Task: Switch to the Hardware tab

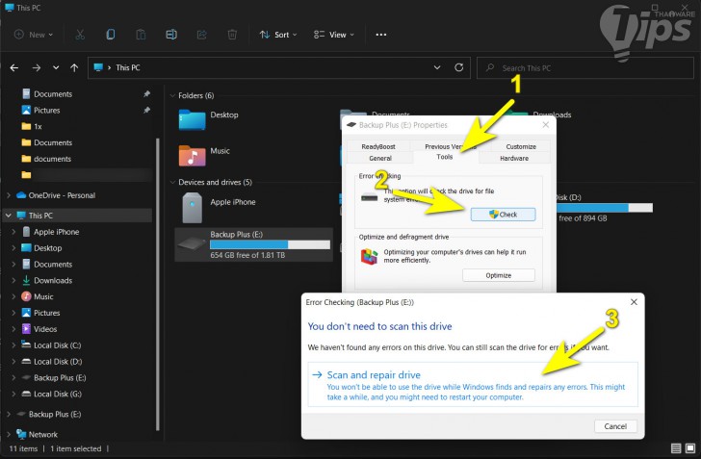Action: click(514, 158)
